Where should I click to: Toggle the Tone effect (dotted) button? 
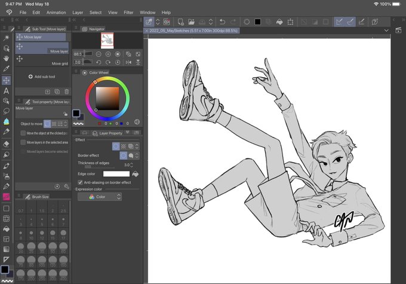tap(124, 146)
